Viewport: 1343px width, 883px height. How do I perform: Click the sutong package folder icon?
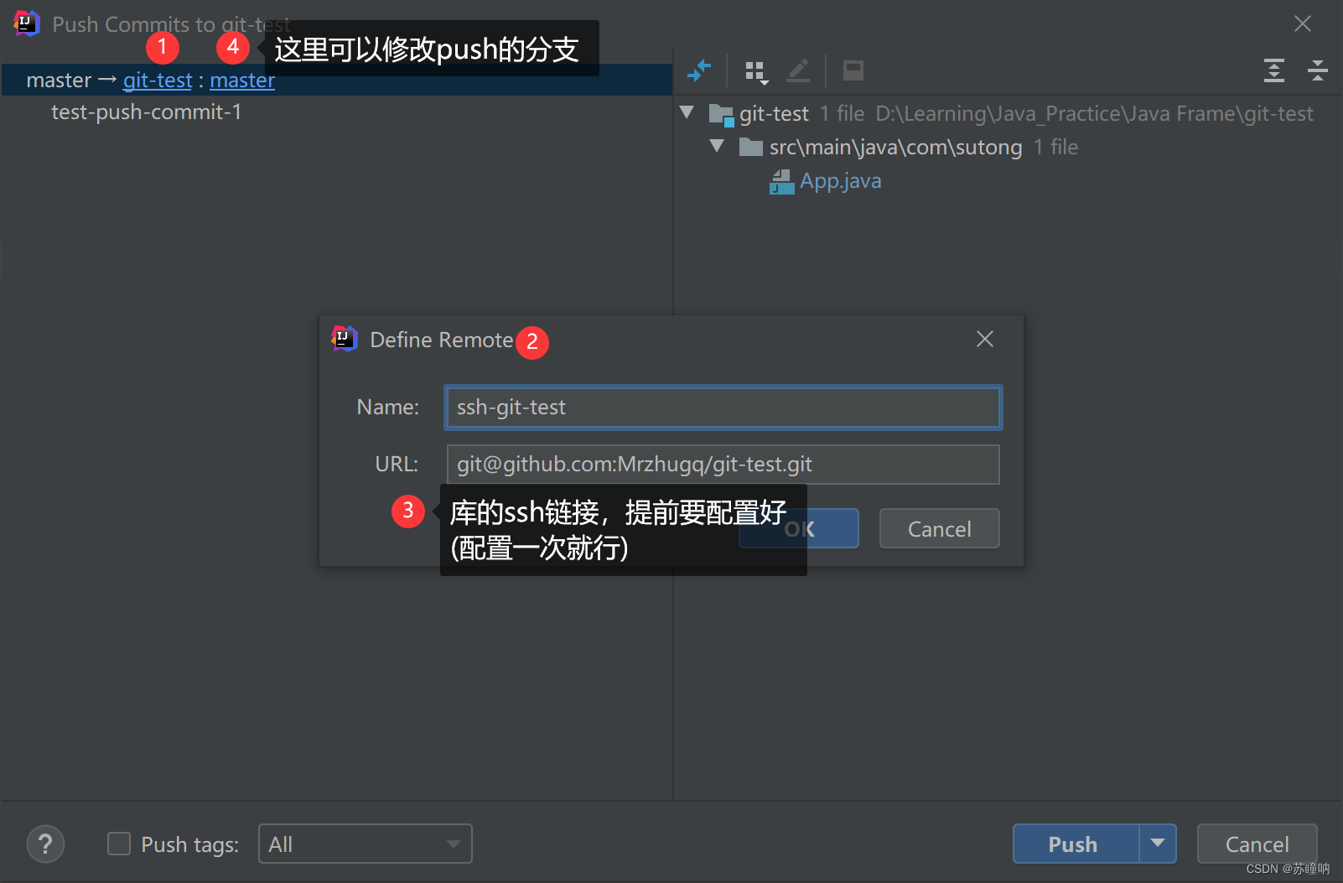tap(750, 148)
